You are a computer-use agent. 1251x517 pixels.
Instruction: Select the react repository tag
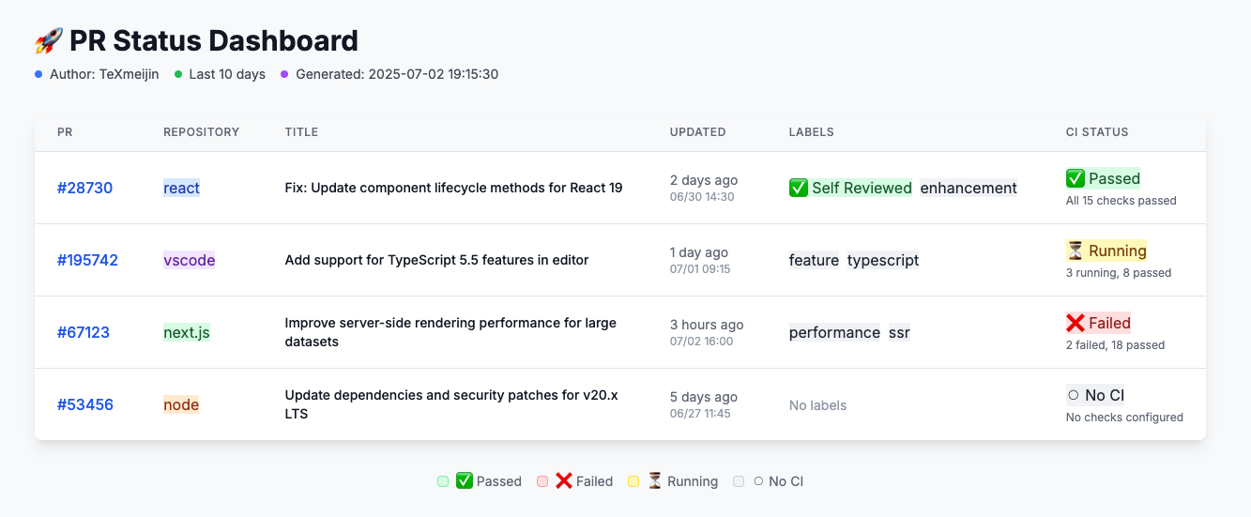(x=181, y=188)
